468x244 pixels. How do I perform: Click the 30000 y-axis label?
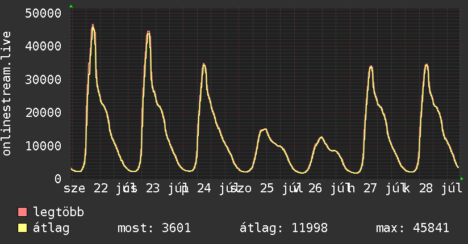coord(43,79)
